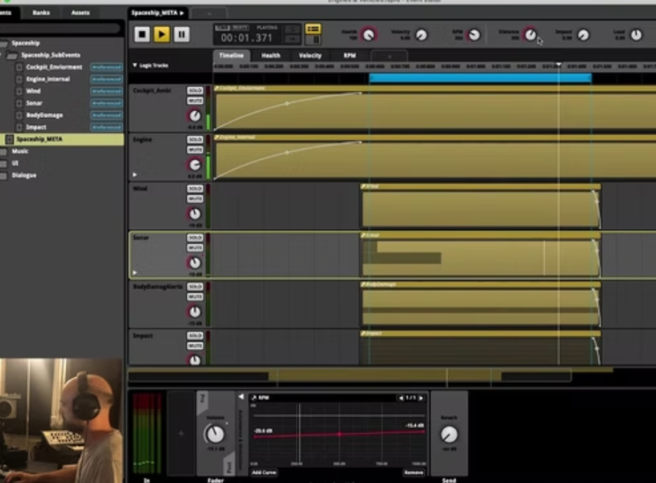Collapse the automation panel arrow
Screen dimensions: 656x483
pos(242,397)
